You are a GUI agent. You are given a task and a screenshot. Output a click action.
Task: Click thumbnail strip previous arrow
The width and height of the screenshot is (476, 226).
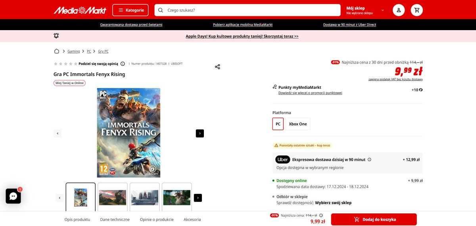[59, 197]
